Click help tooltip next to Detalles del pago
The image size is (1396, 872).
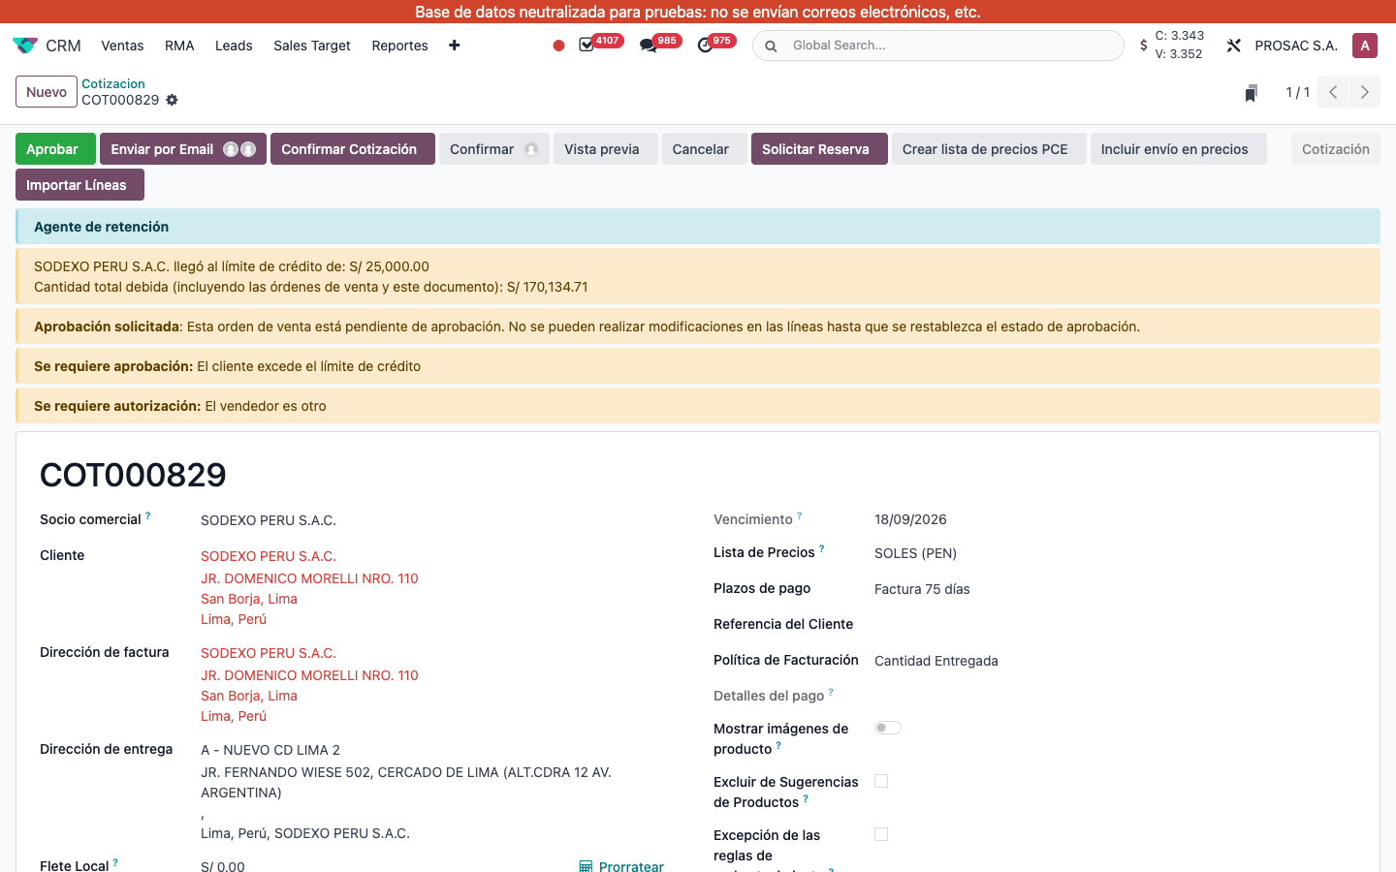click(x=831, y=693)
